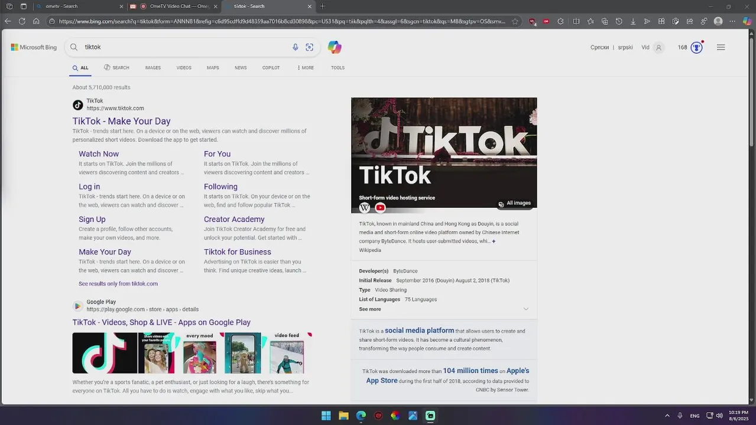Open Edge Copilot sidebar icon
Viewport: 756px width, 425px height.
tap(746, 21)
